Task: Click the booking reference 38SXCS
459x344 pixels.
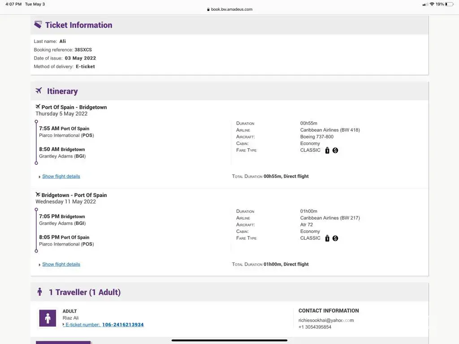Action: click(83, 50)
